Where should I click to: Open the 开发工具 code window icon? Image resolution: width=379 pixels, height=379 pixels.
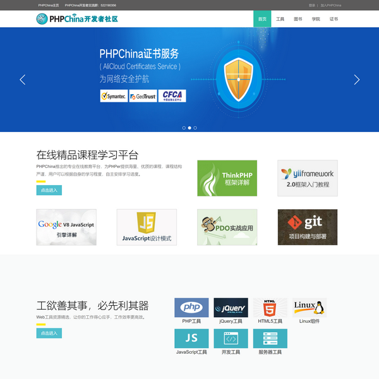[x=231, y=338]
